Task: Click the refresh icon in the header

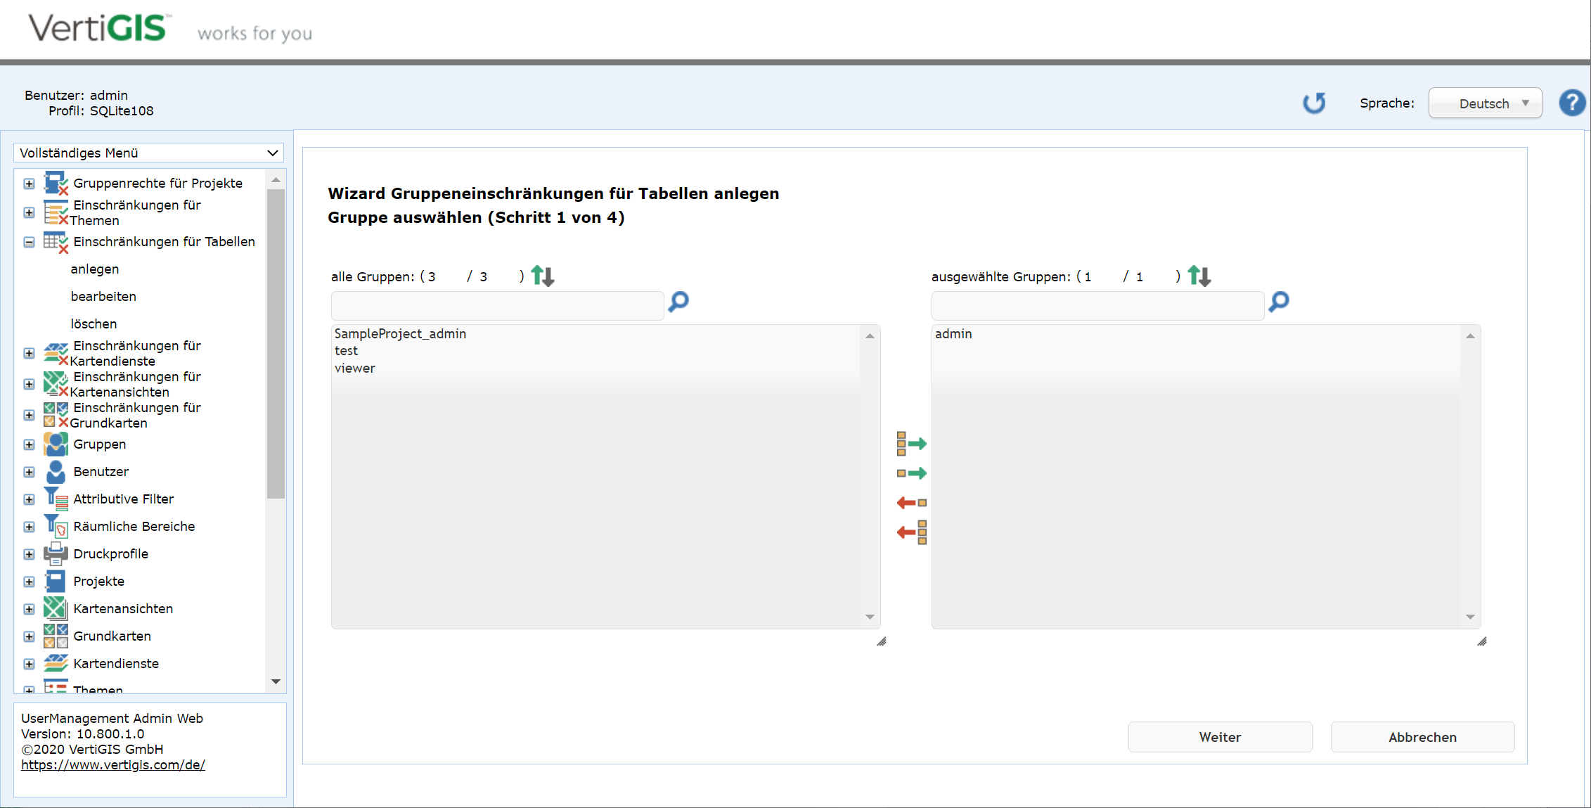Action: [1314, 103]
